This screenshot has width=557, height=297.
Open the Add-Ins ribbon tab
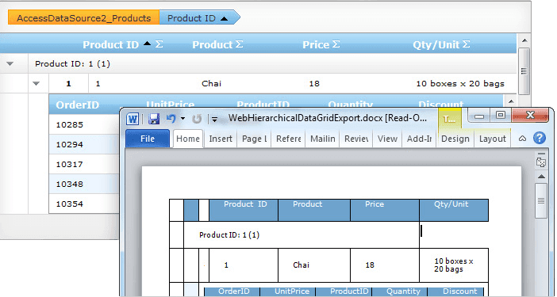(x=419, y=139)
